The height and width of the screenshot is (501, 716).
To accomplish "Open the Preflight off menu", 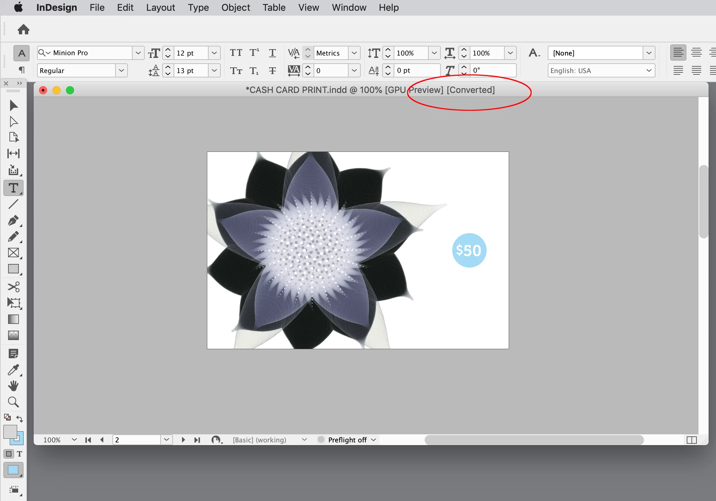I will pyautogui.click(x=352, y=440).
